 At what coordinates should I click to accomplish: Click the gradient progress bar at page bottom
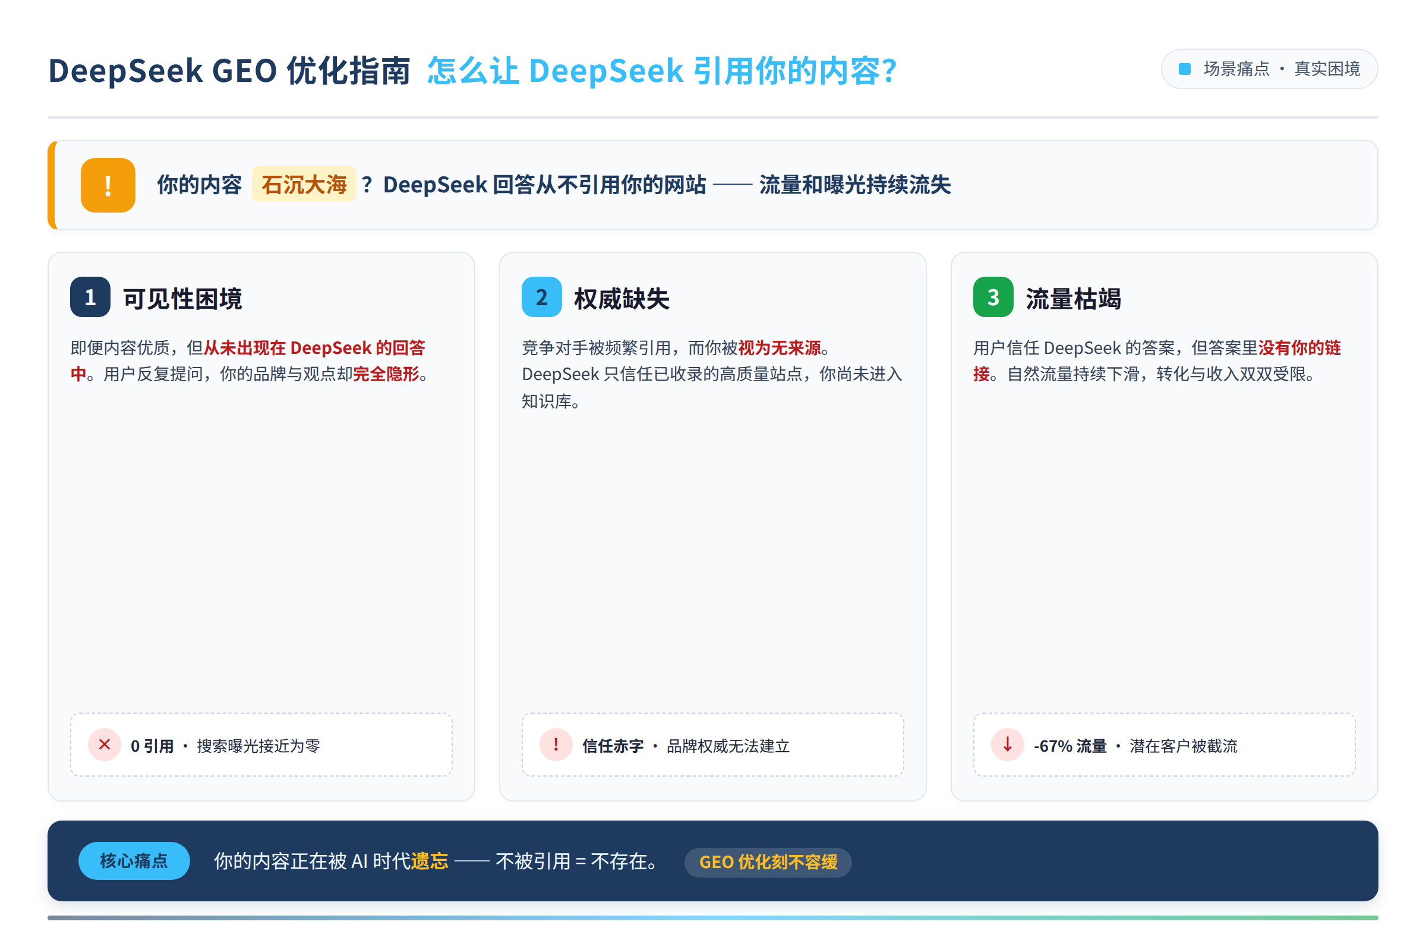(712, 917)
